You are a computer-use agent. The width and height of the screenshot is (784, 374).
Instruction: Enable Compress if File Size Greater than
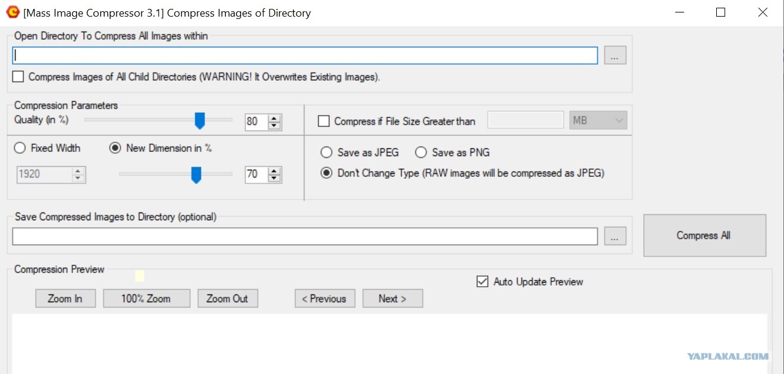tap(324, 121)
